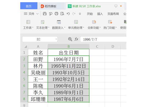Switch to the 首页 tab
149x107 pixels.
[29, 6]
